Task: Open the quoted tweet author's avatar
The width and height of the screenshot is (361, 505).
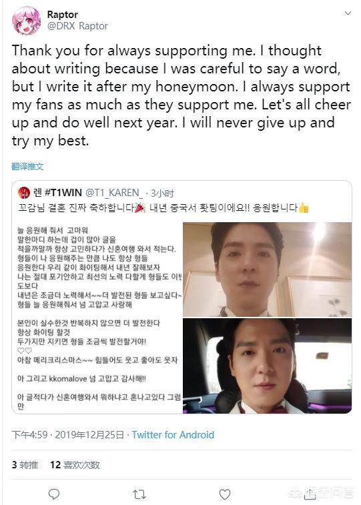Action: click(x=24, y=193)
